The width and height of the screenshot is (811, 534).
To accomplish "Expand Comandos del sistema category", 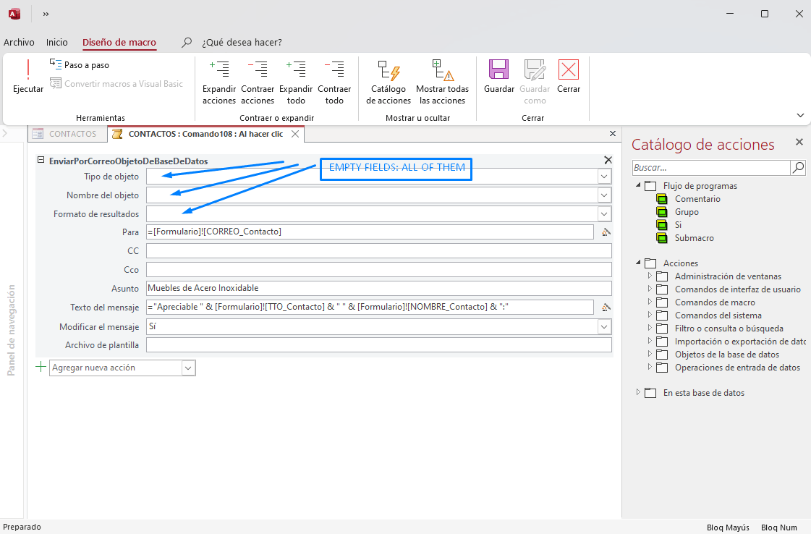I will (x=650, y=315).
